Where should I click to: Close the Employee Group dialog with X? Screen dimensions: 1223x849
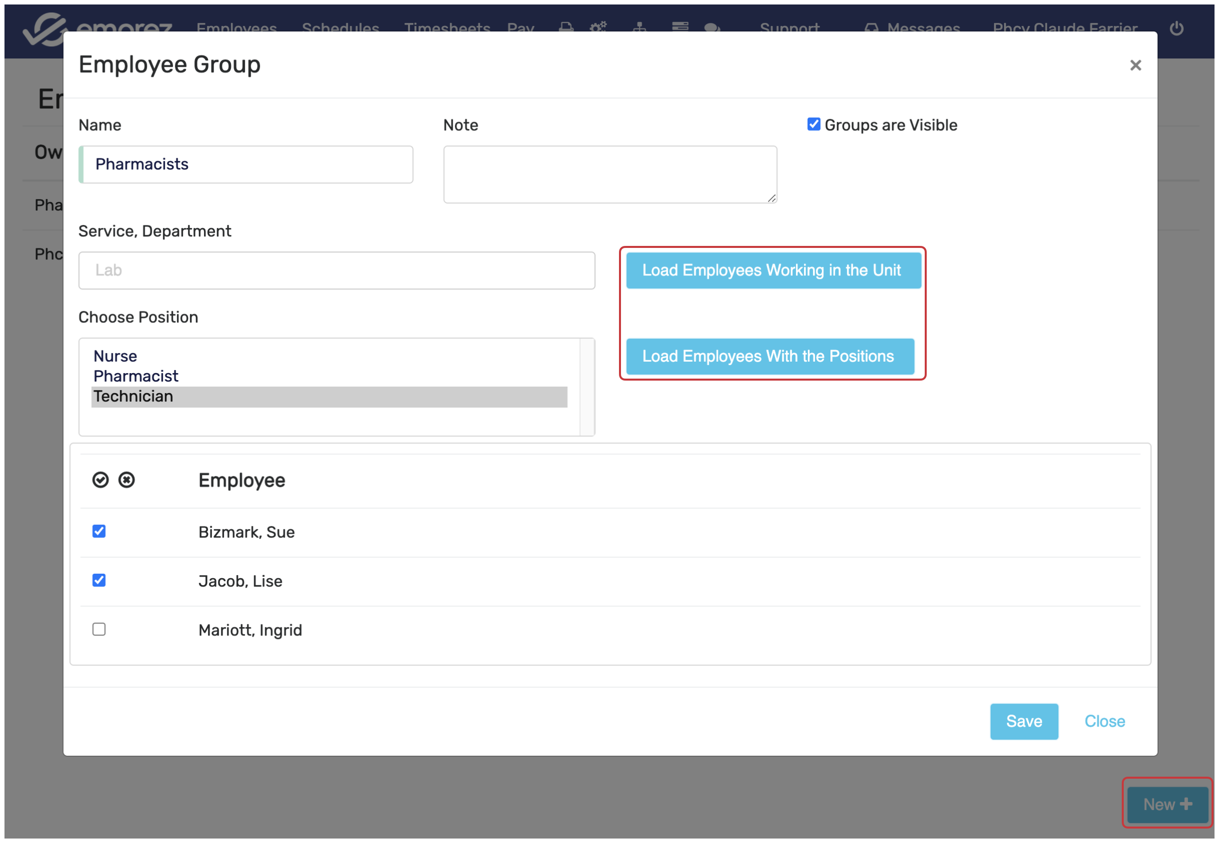[x=1136, y=65]
